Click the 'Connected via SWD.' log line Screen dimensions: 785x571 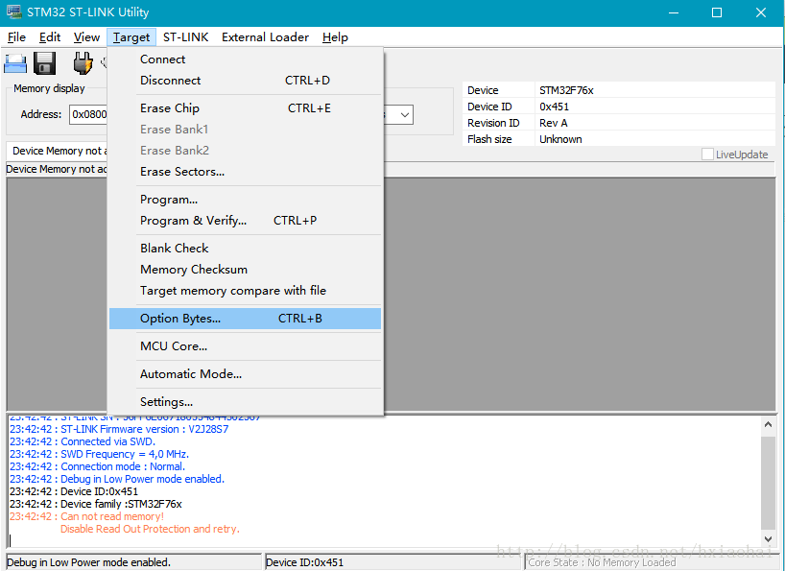point(83,441)
